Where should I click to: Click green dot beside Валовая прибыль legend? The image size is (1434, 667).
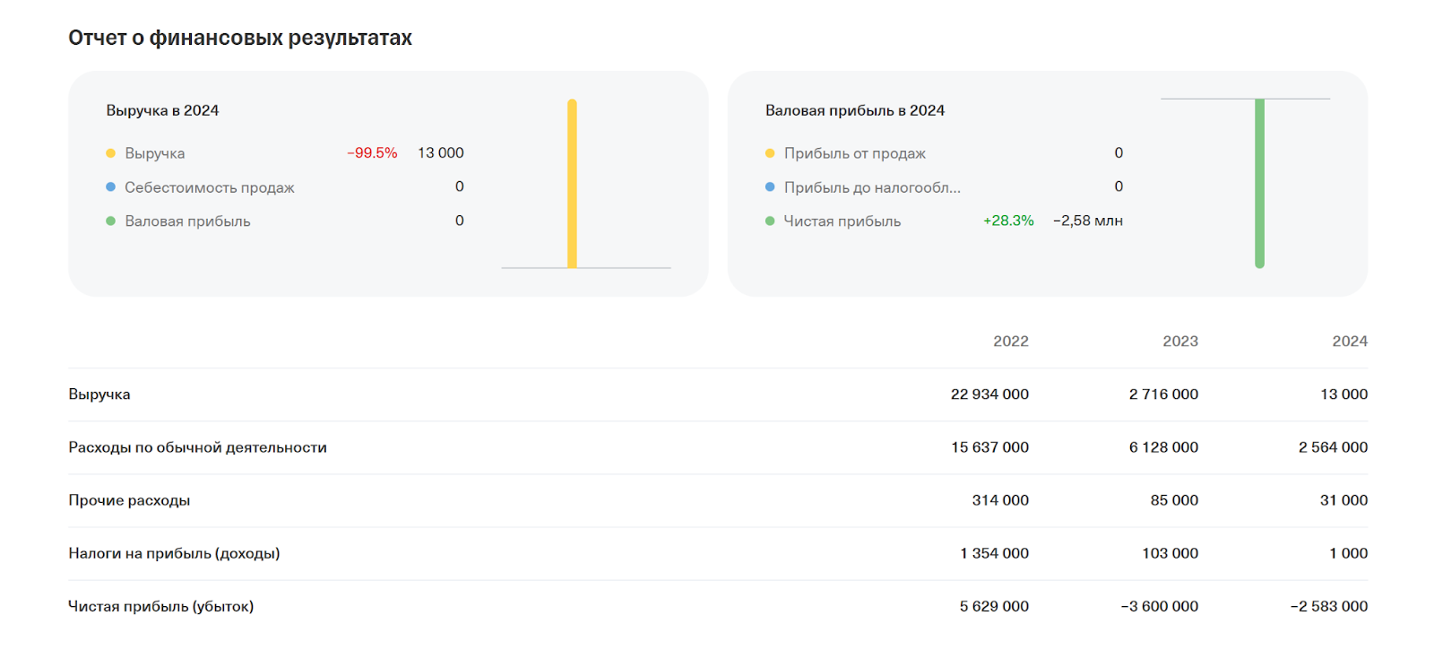pyautogui.click(x=111, y=221)
